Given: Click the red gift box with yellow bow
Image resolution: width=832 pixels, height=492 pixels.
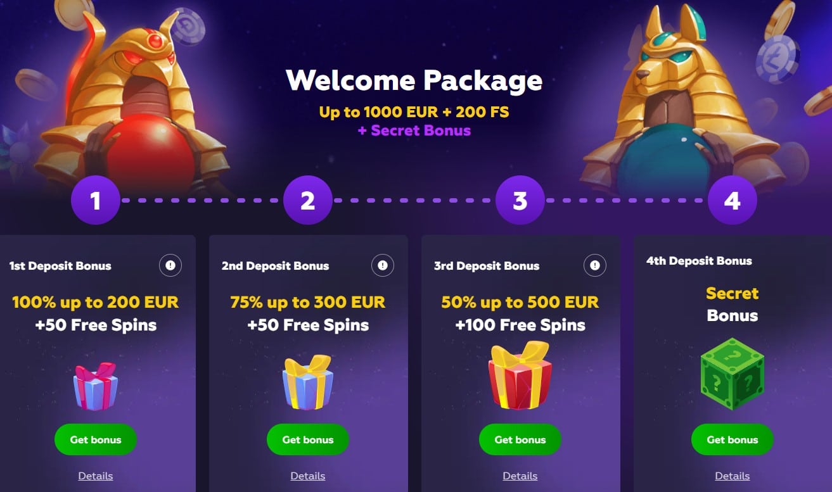Looking at the screenshot, I should coord(520,375).
